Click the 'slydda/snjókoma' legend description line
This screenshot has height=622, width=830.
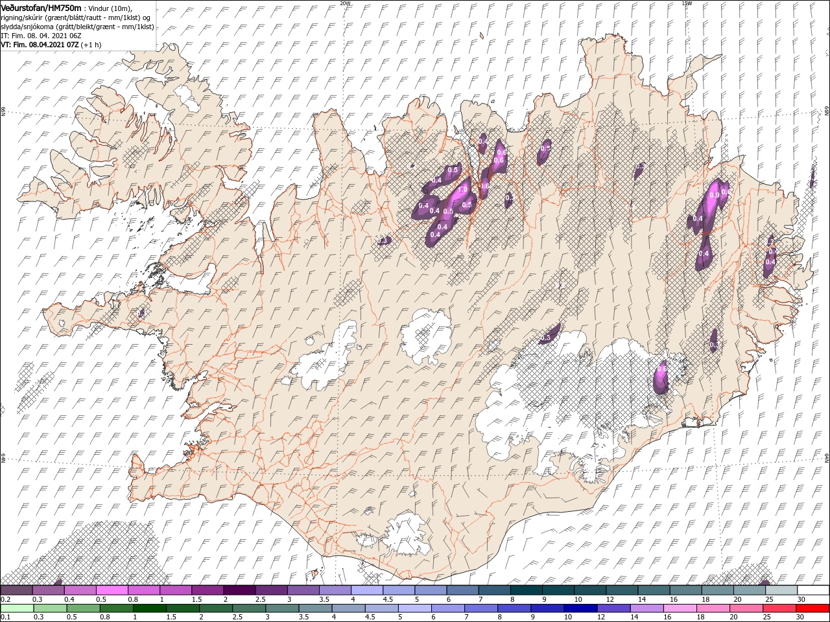77,27
